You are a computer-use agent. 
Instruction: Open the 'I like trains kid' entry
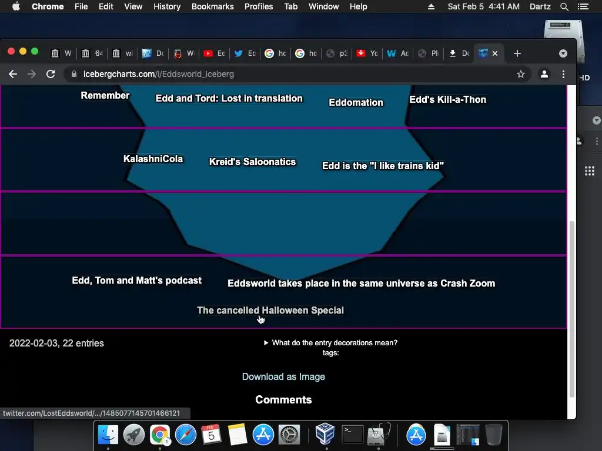click(x=383, y=166)
